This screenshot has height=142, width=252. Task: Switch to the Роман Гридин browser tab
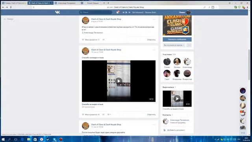pos(93,3)
